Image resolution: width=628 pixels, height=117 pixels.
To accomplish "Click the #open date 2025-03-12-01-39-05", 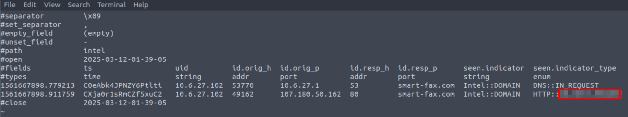I will 125,59.
